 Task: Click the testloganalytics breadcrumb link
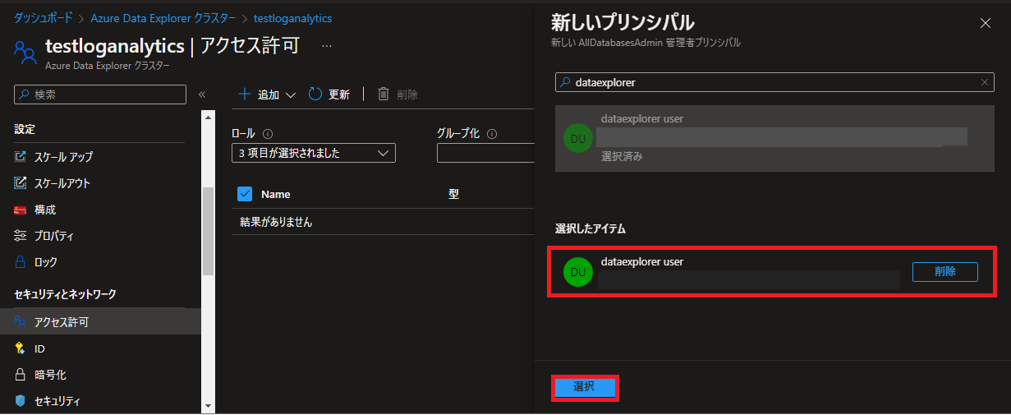click(292, 18)
